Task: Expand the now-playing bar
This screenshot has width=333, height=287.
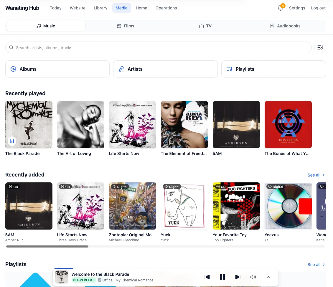Action: point(268,277)
